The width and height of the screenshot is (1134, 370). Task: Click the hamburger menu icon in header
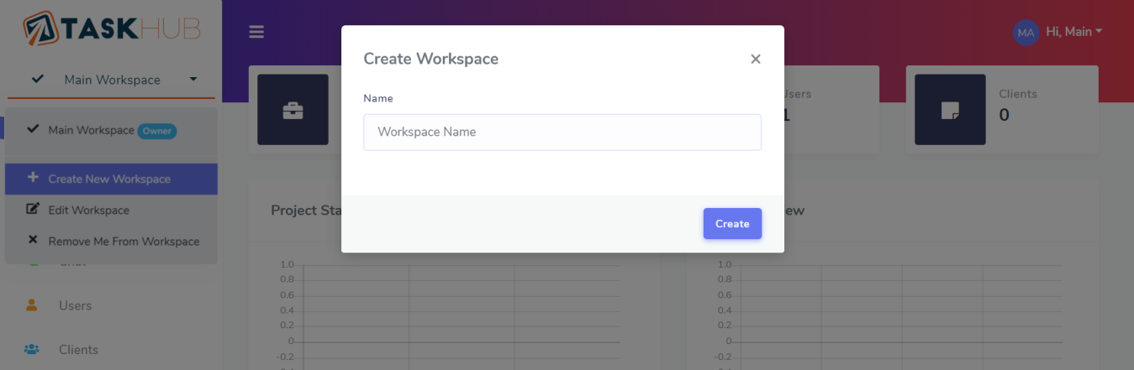[256, 32]
